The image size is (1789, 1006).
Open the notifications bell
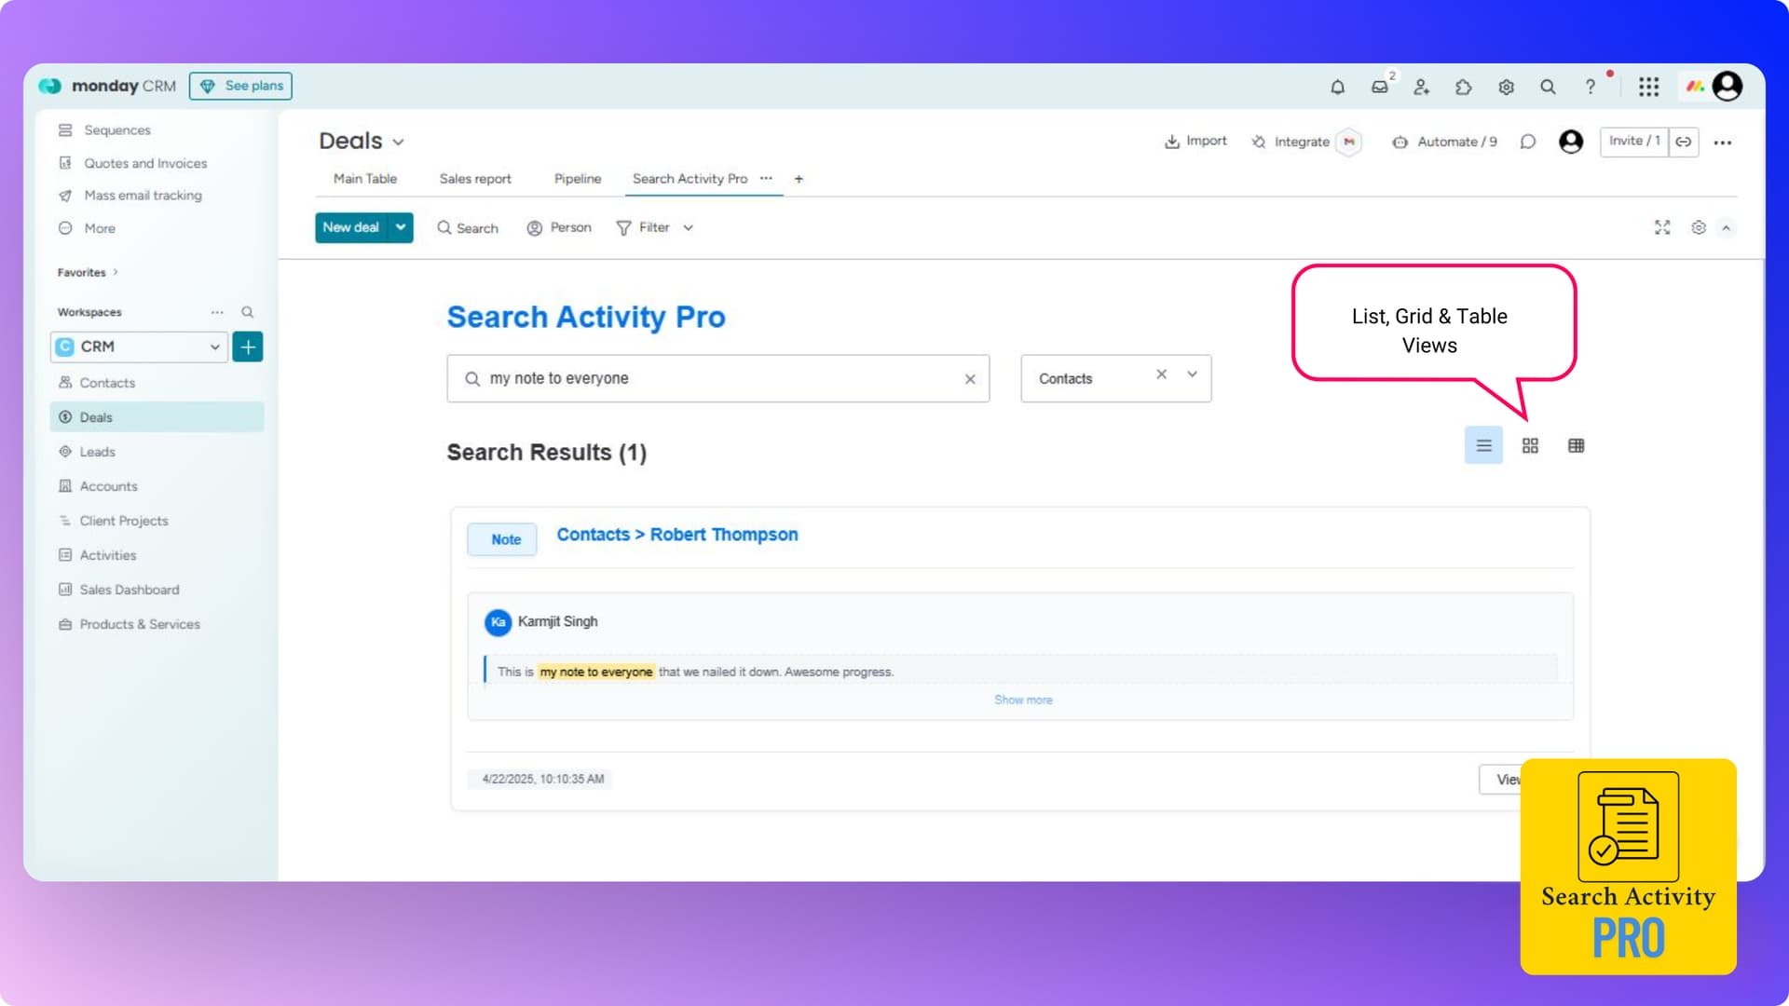[1337, 87]
